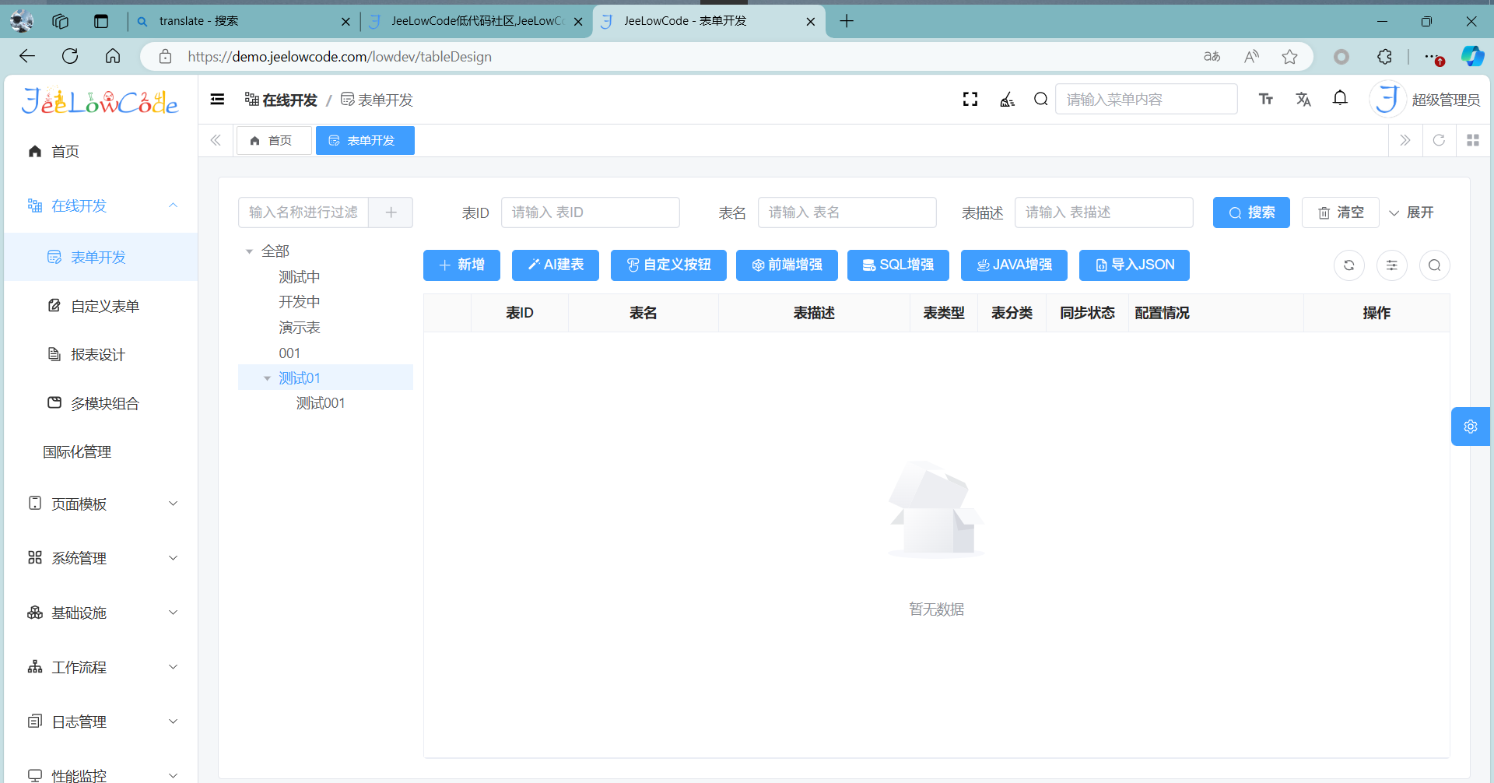Click the plus icon beside the filter input

click(391, 212)
